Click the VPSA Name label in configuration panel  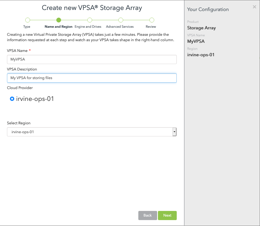coord(196,35)
